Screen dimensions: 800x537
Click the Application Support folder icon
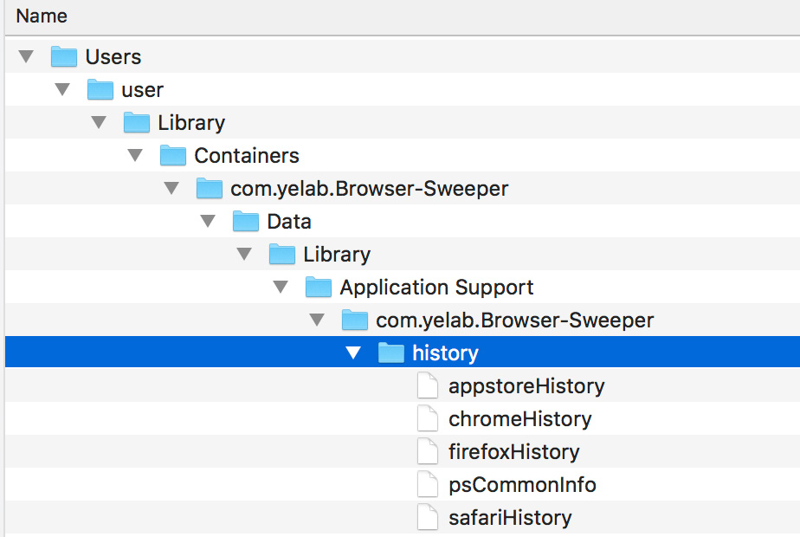(319, 288)
